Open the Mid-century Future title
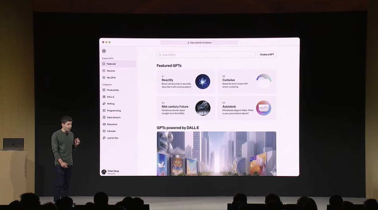The height and width of the screenshot is (210, 378). click(175, 106)
